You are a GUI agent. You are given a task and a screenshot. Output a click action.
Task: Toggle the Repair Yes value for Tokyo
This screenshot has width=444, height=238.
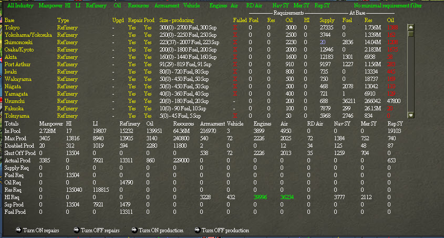tap(132, 28)
